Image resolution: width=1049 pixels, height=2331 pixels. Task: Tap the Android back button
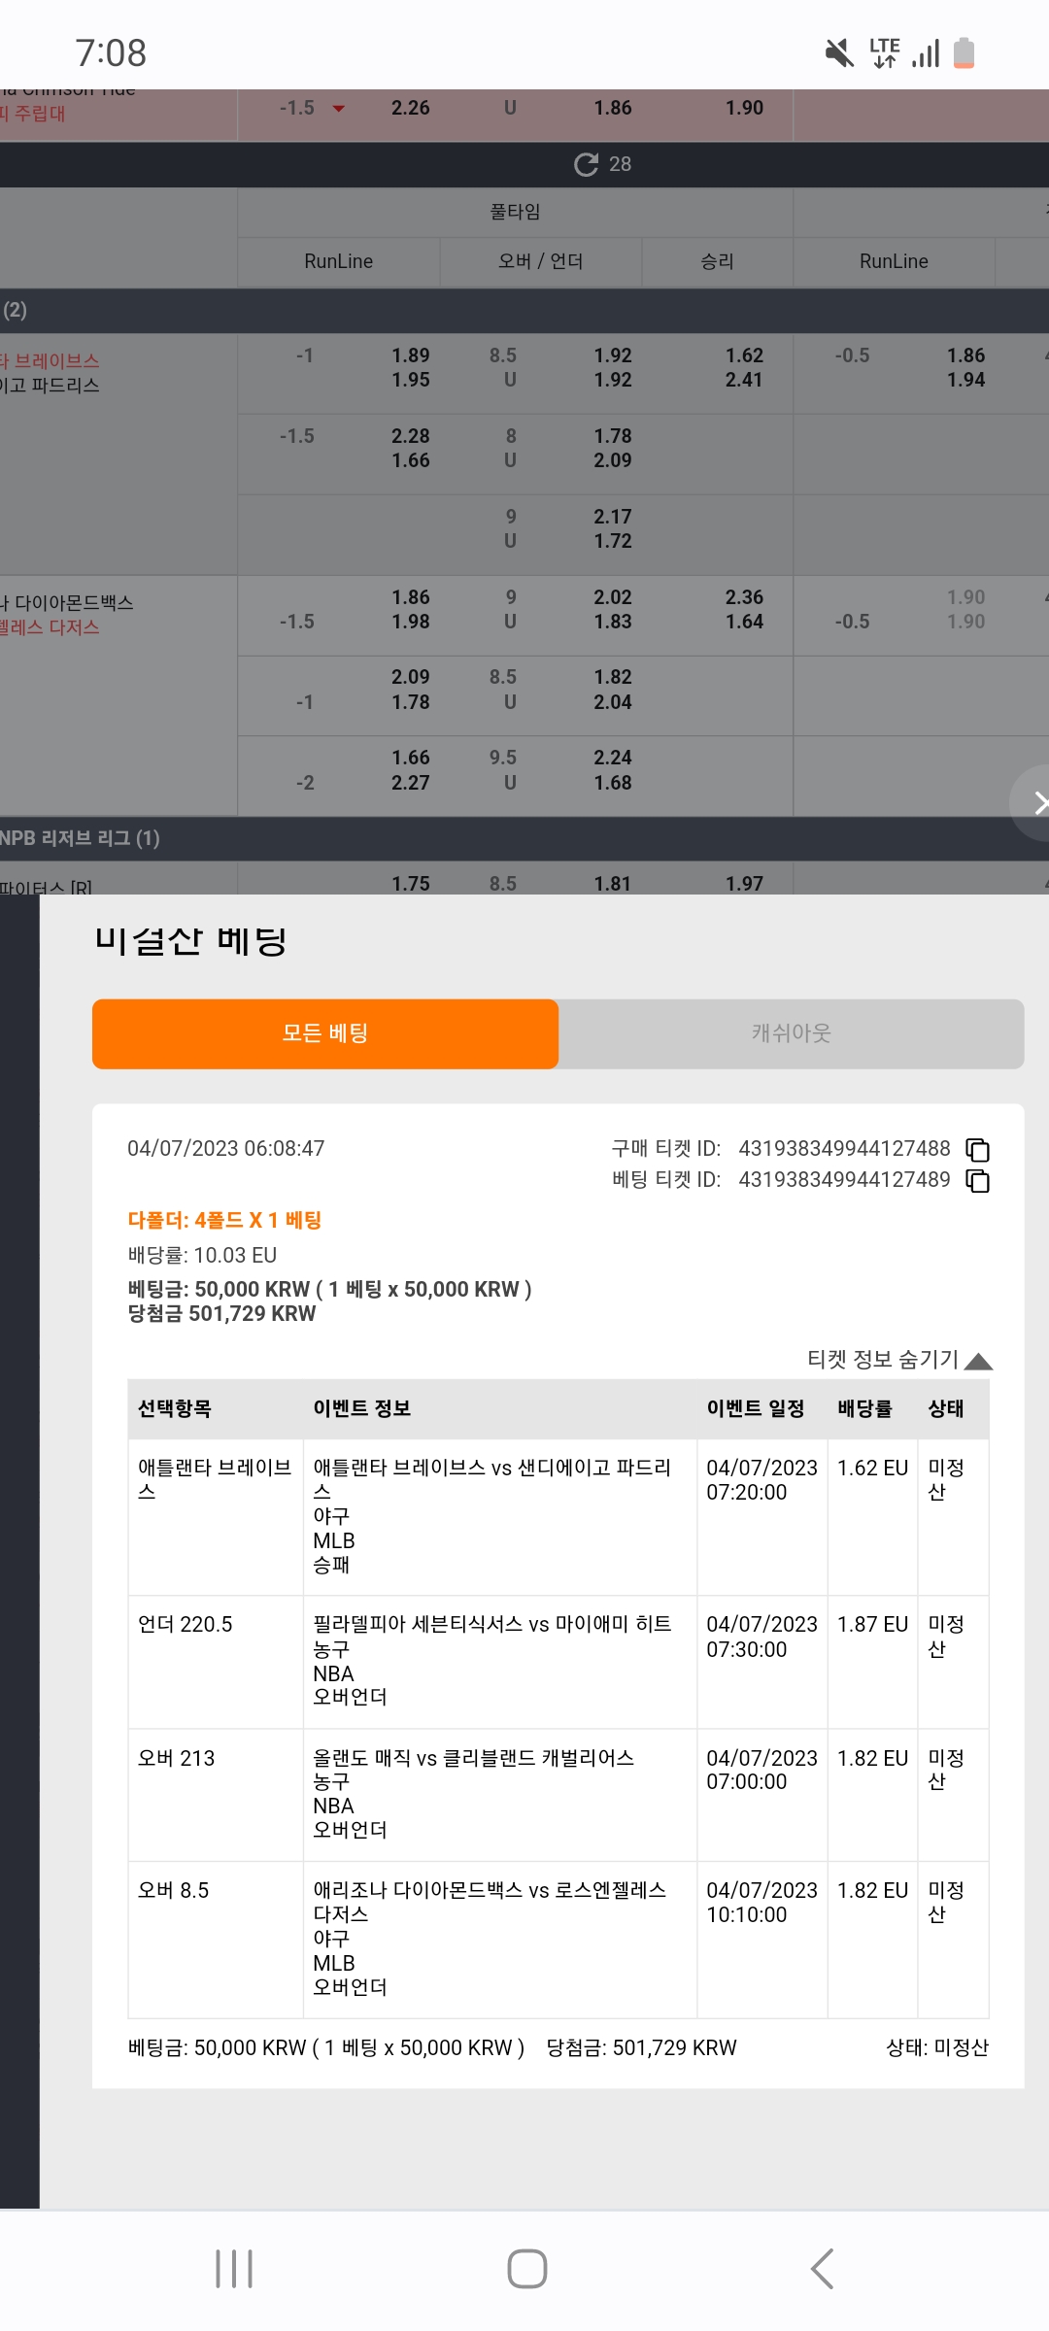pyautogui.click(x=822, y=2269)
